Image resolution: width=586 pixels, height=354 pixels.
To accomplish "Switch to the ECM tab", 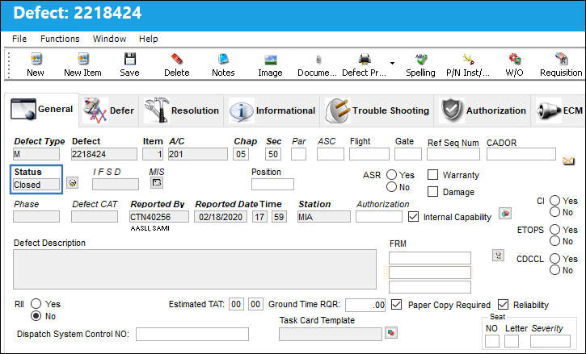I will (x=559, y=110).
